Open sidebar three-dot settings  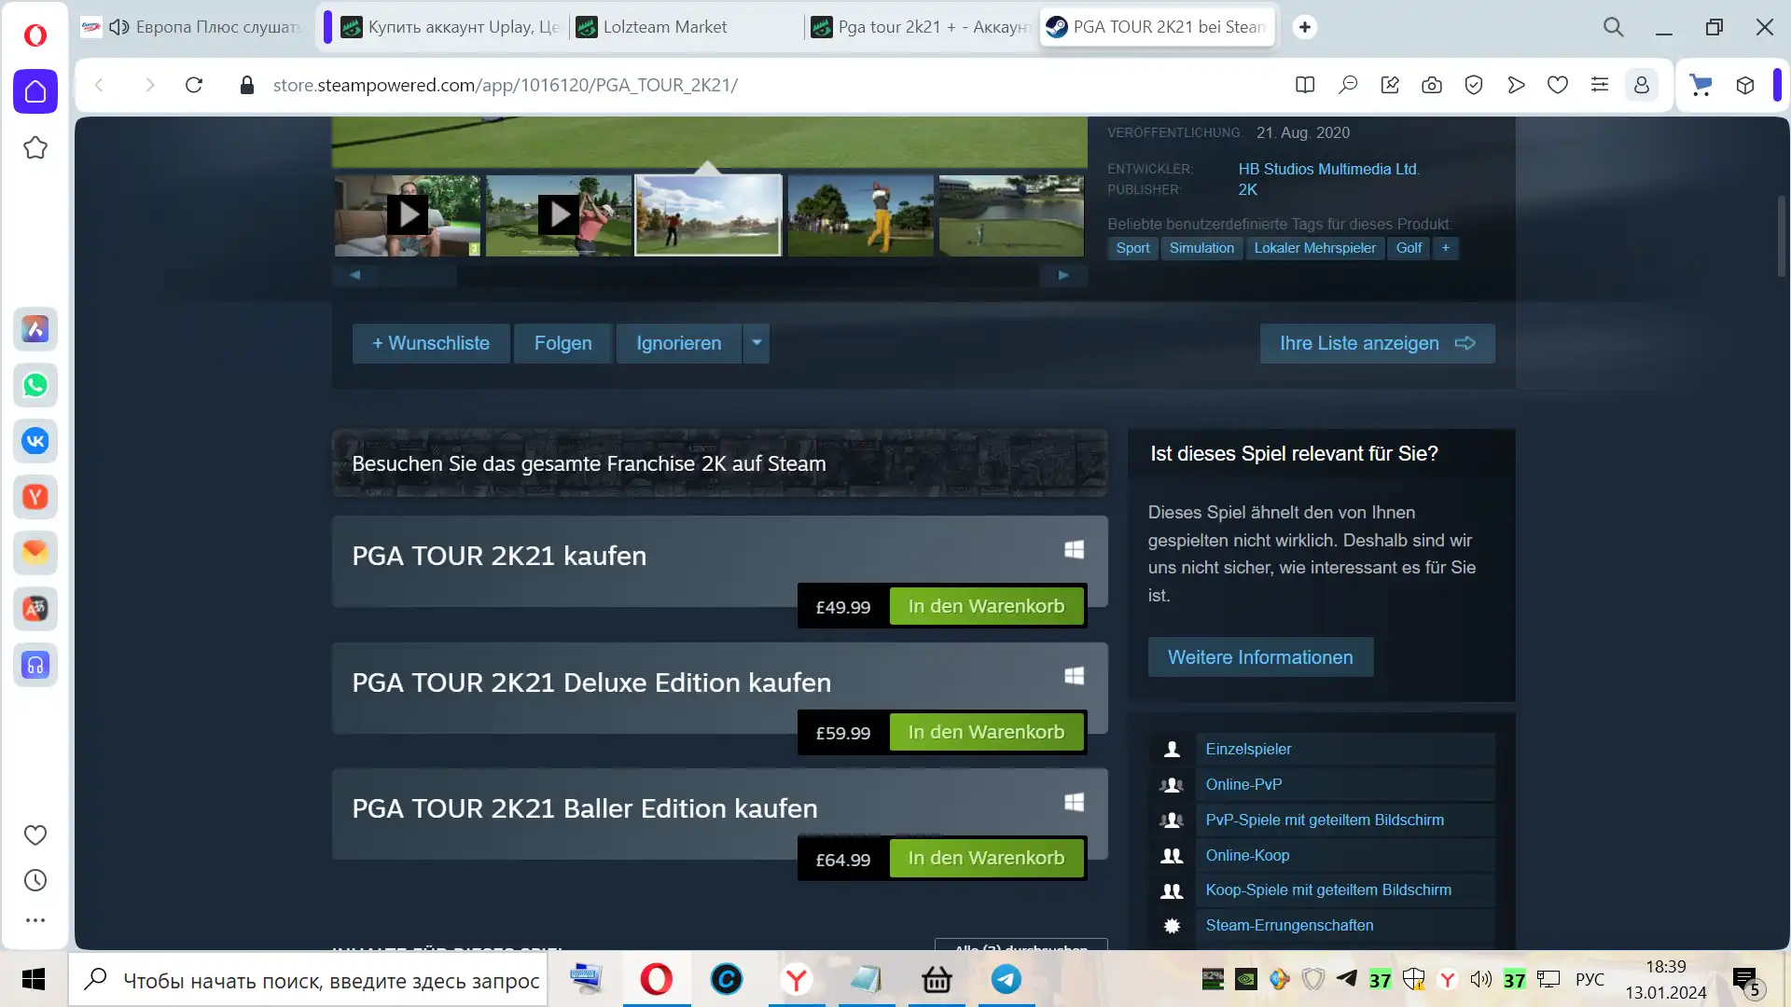click(35, 920)
